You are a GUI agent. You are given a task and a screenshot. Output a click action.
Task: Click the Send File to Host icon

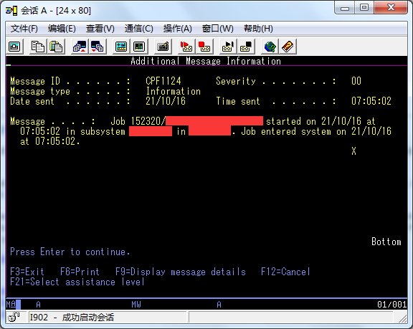80,47
